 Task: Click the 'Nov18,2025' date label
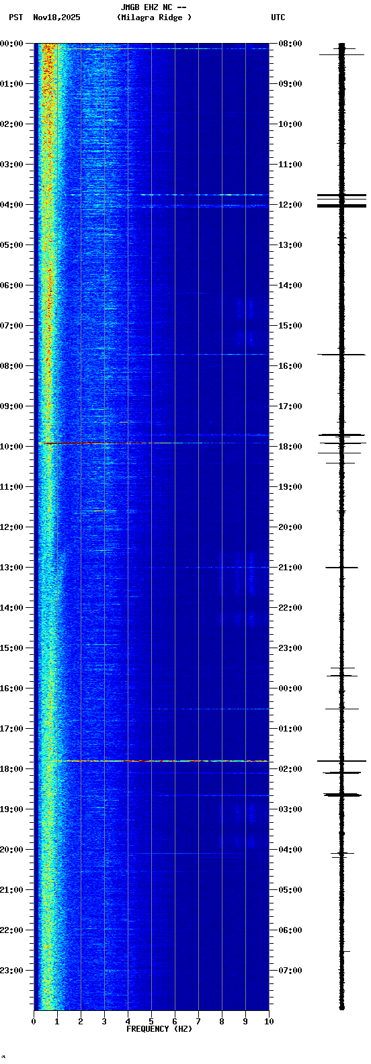56,17
